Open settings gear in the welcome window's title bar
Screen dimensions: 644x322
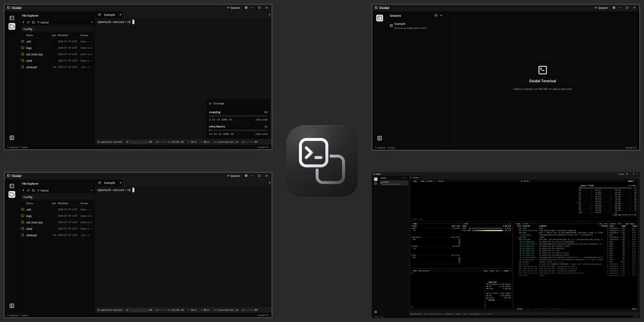click(x=613, y=8)
